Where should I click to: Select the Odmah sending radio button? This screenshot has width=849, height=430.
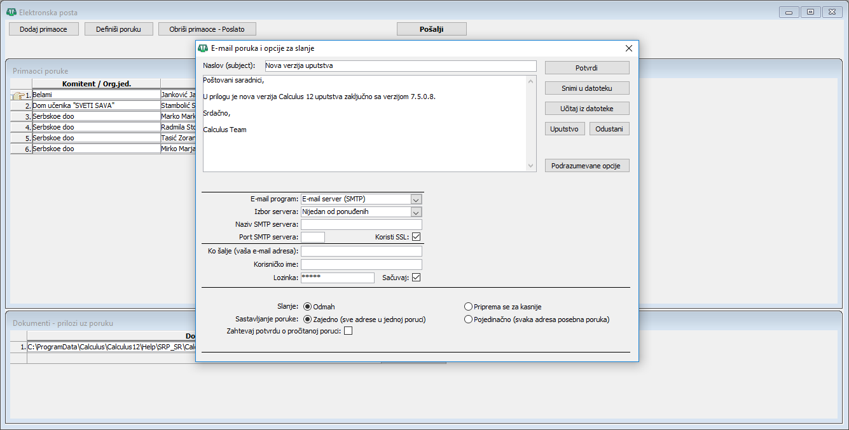(308, 307)
